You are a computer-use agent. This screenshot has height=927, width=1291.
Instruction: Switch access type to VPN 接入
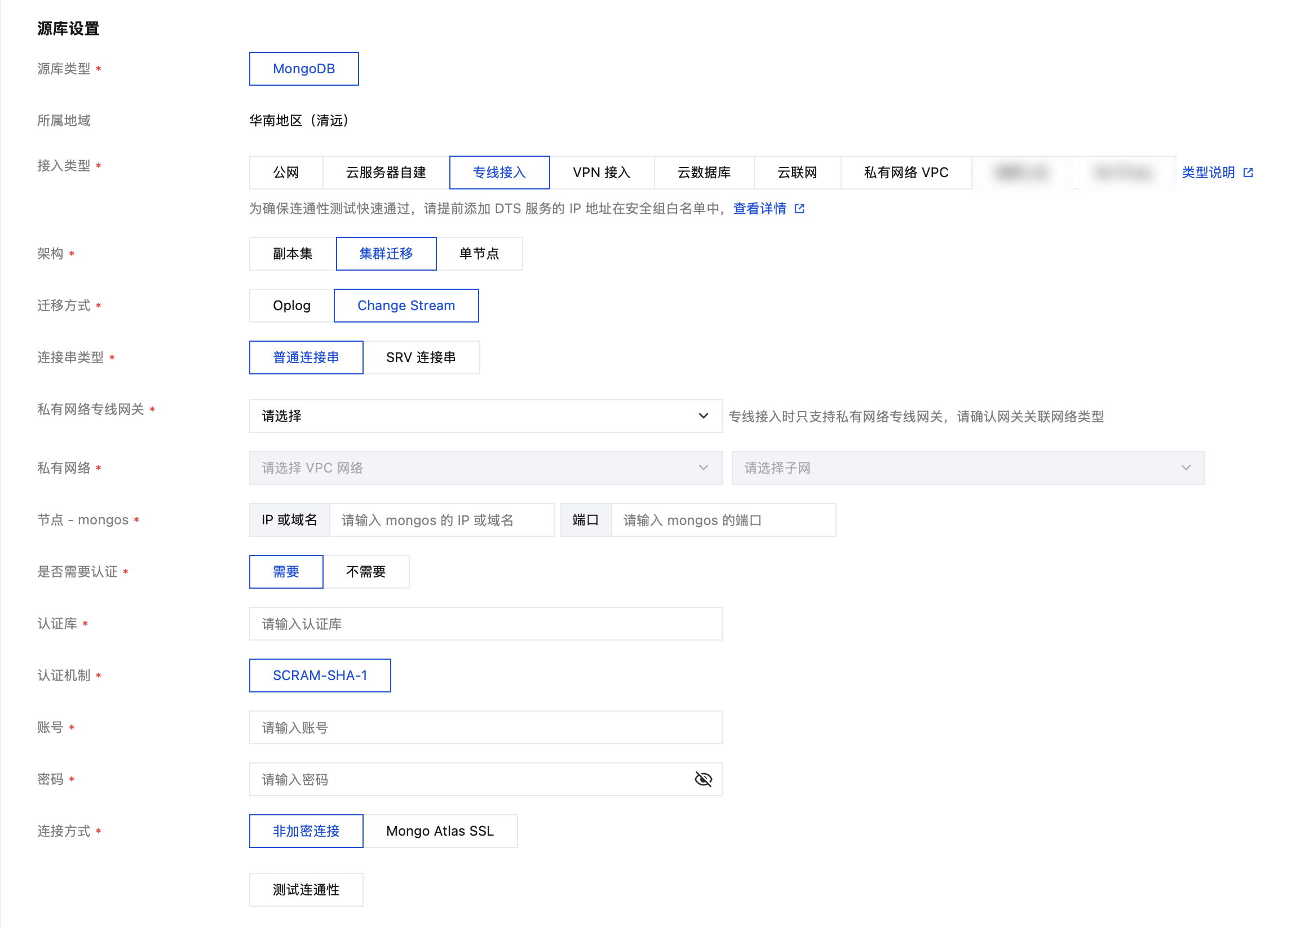601,173
